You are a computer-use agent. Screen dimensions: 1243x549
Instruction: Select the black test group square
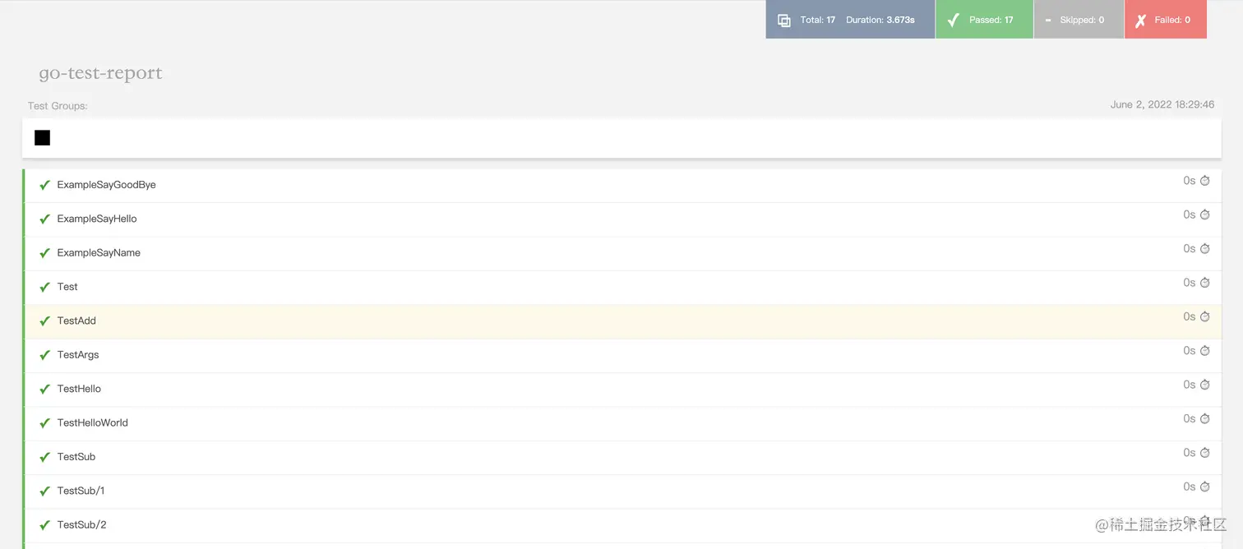42,138
